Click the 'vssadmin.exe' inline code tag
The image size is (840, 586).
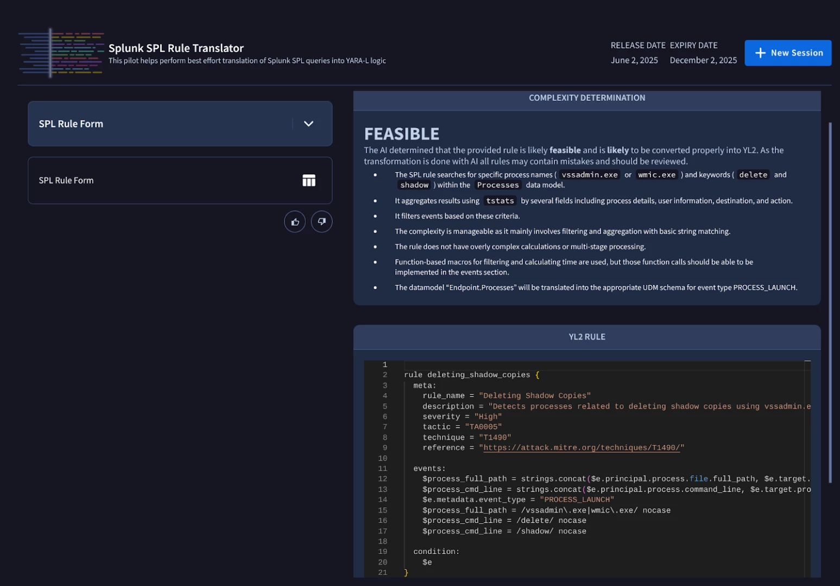(x=590, y=175)
